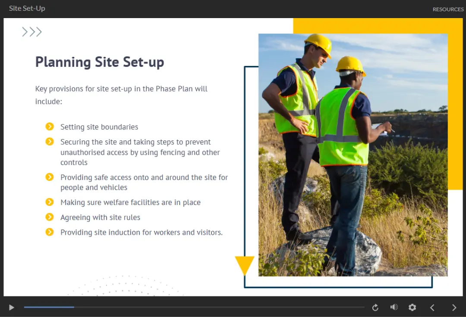
Task: Click the bullet icon beside "Setting site boundaries"
Action: pos(50,127)
